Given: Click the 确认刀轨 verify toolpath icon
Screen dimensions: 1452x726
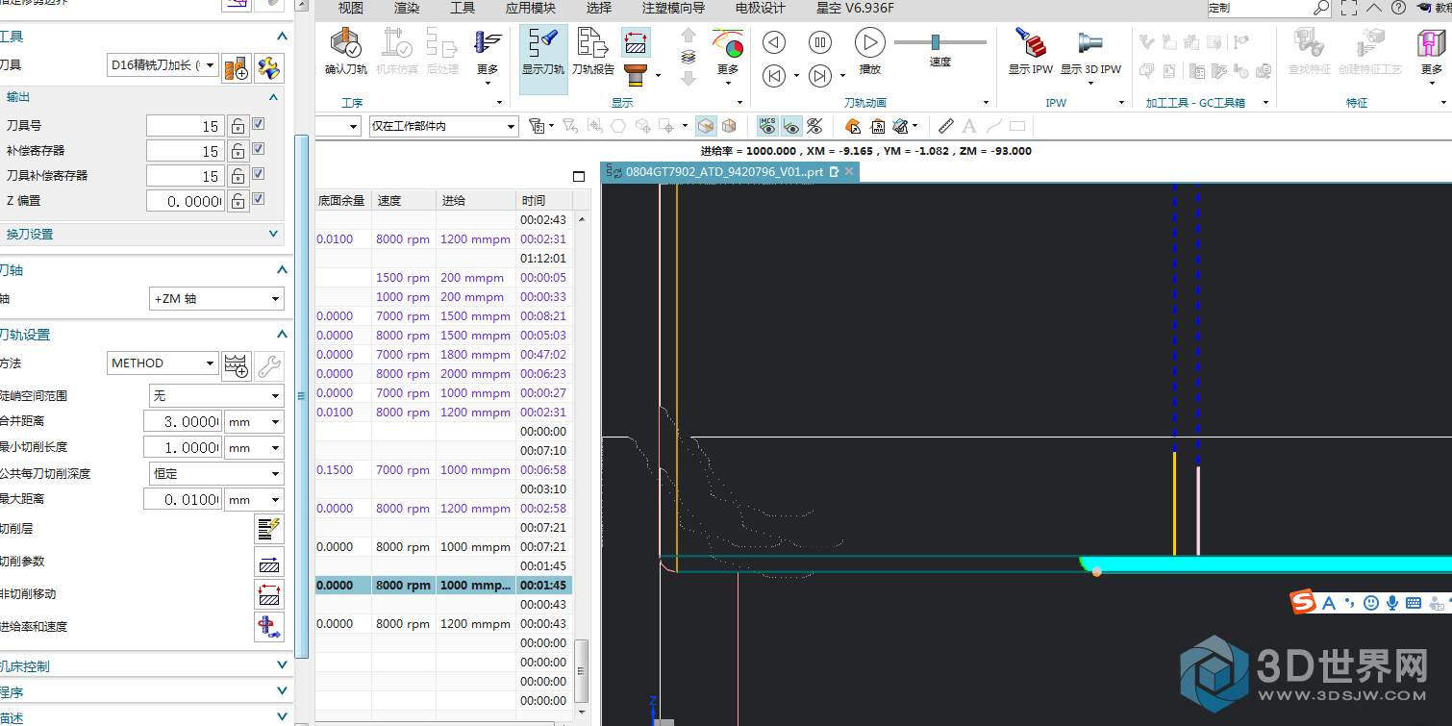Looking at the screenshot, I should click(x=345, y=44).
